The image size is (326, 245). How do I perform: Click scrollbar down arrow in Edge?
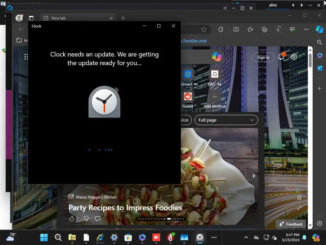(x=310, y=226)
